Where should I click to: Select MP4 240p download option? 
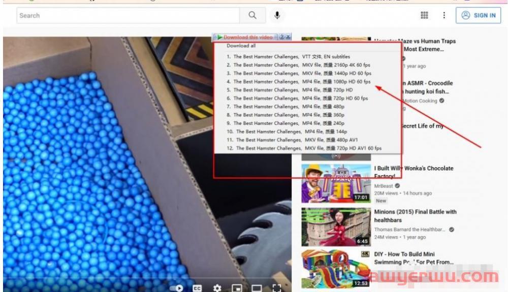coord(285,123)
